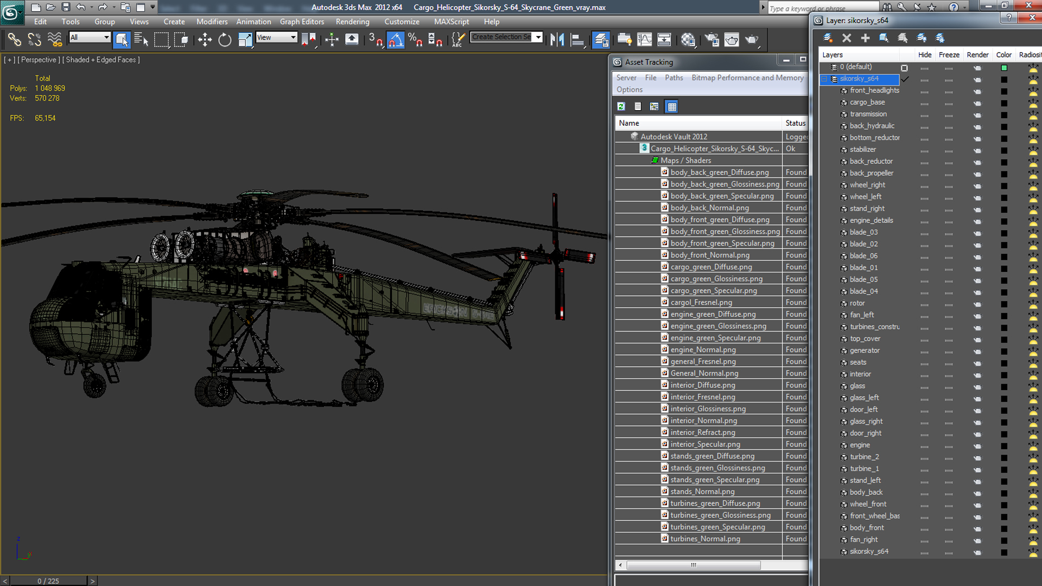Viewport: 1042px width, 586px height.
Task: Activate the Select and Move tool
Action: [205, 39]
